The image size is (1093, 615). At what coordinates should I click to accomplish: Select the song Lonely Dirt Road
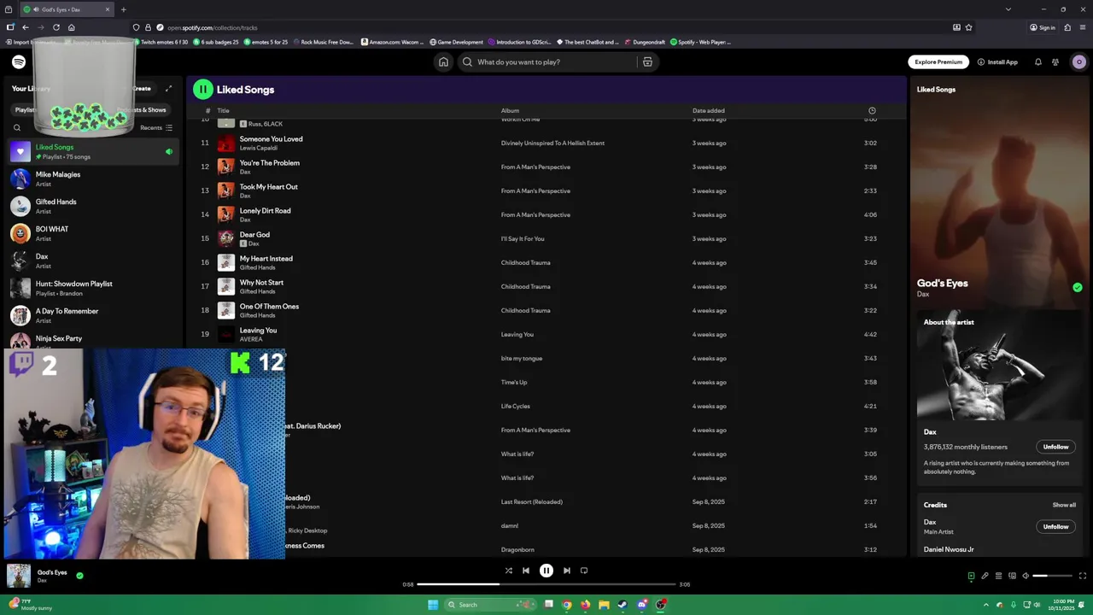265,210
